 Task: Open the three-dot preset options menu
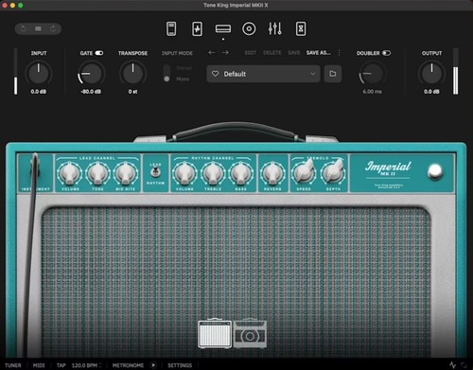click(340, 53)
